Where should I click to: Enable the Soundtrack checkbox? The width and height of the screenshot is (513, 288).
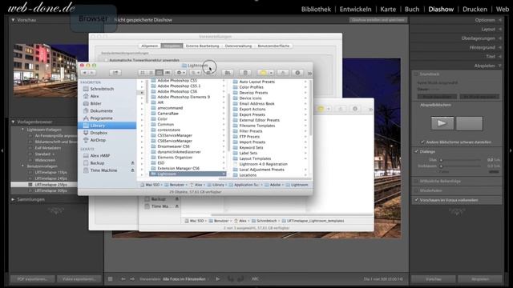[x=416, y=74]
